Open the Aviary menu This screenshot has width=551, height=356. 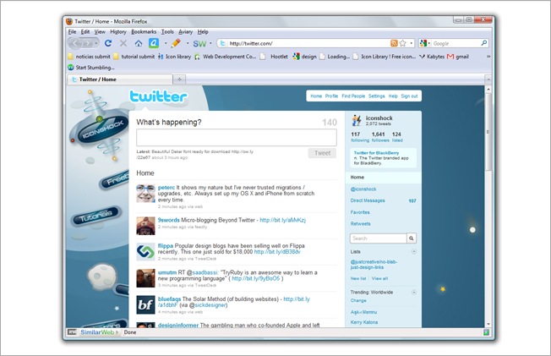click(x=186, y=31)
